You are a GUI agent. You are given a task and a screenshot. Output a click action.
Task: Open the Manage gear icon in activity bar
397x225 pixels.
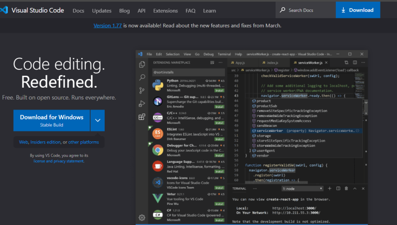(x=142, y=218)
